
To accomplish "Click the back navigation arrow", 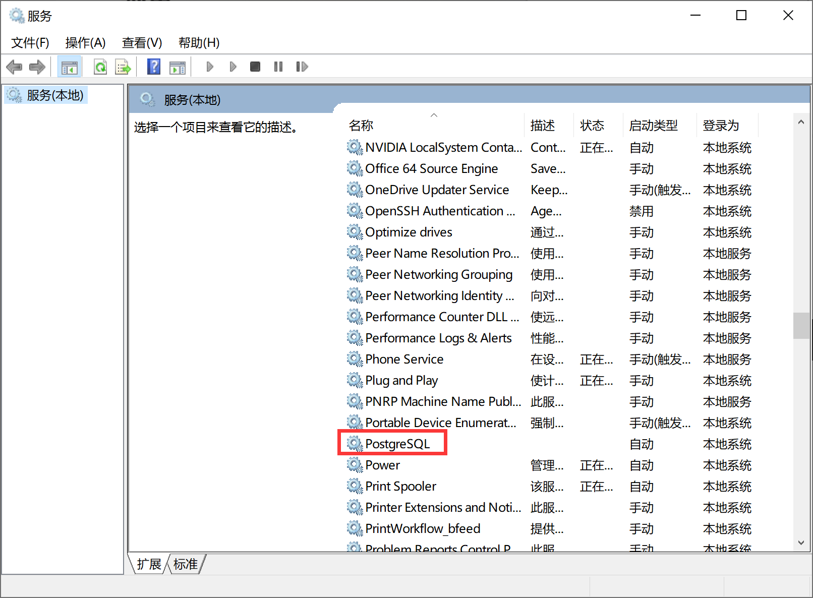I will [14, 66].
